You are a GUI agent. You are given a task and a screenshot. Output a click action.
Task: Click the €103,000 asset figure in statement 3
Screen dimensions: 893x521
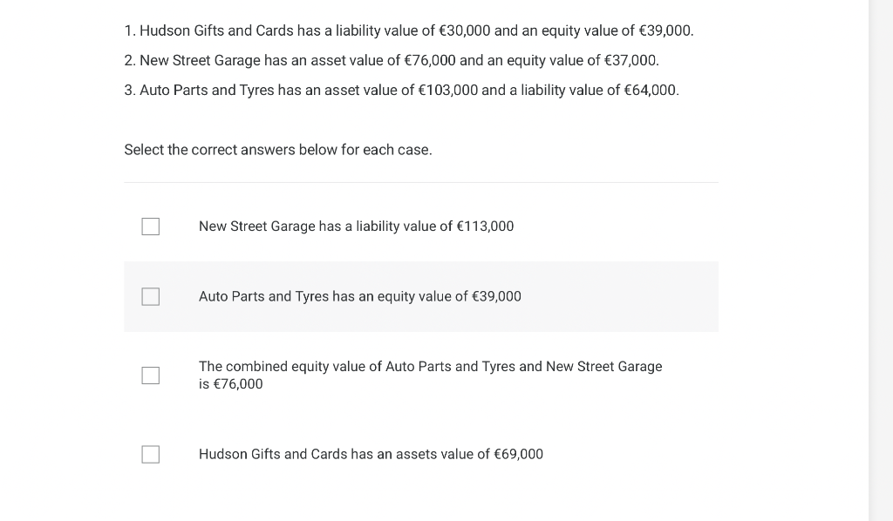pos(448,91)
